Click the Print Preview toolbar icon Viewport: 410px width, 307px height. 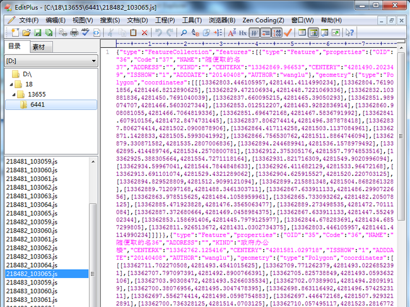tap(62, 33)
